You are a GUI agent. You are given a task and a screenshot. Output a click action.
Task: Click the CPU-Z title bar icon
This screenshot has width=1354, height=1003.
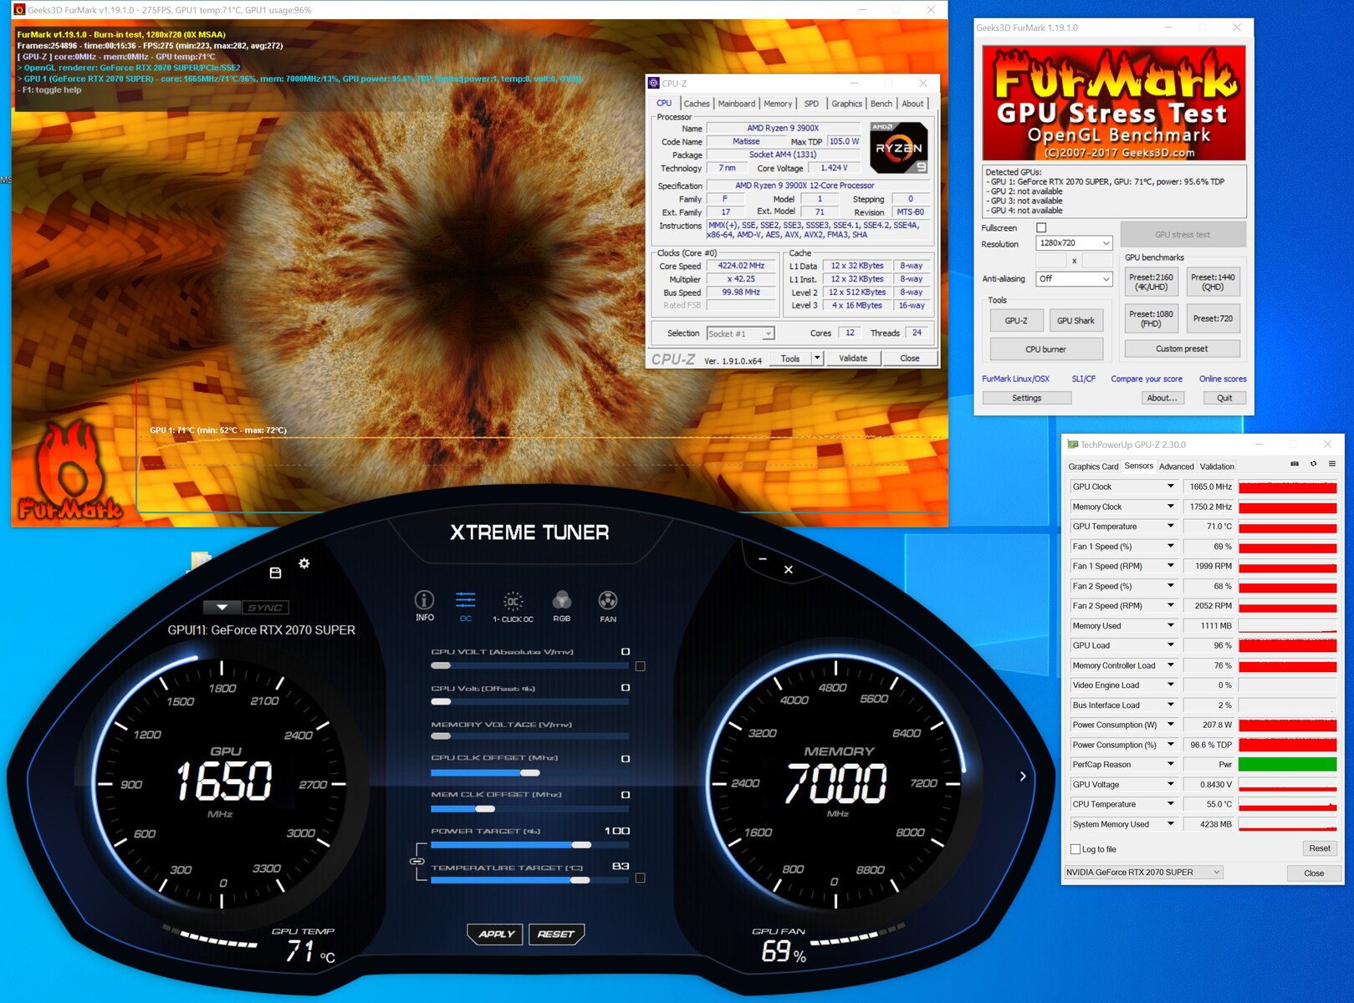[x=654, y=83]
